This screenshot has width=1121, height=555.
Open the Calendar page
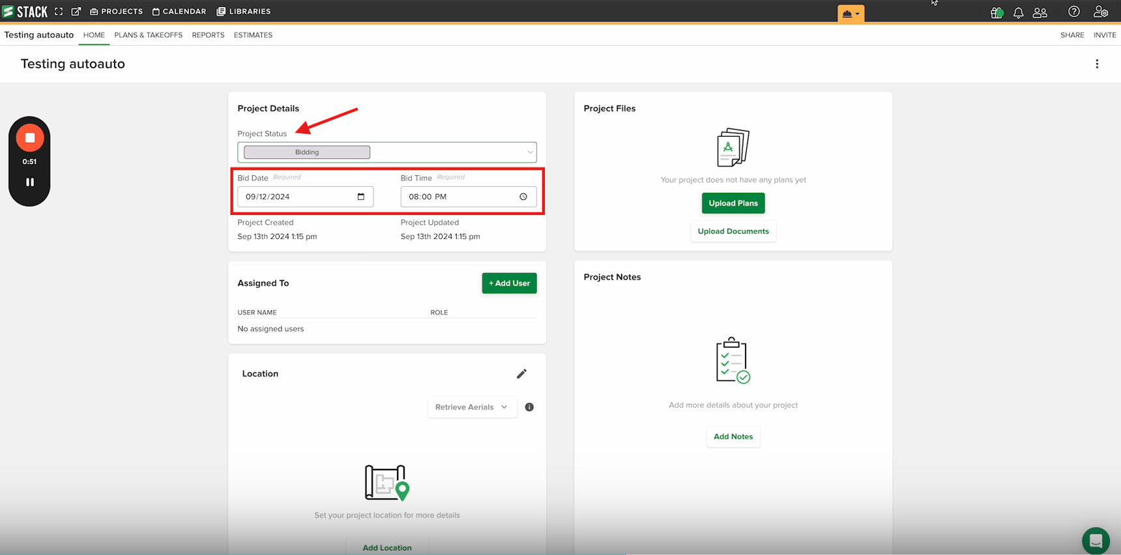[x=179, y=12]
